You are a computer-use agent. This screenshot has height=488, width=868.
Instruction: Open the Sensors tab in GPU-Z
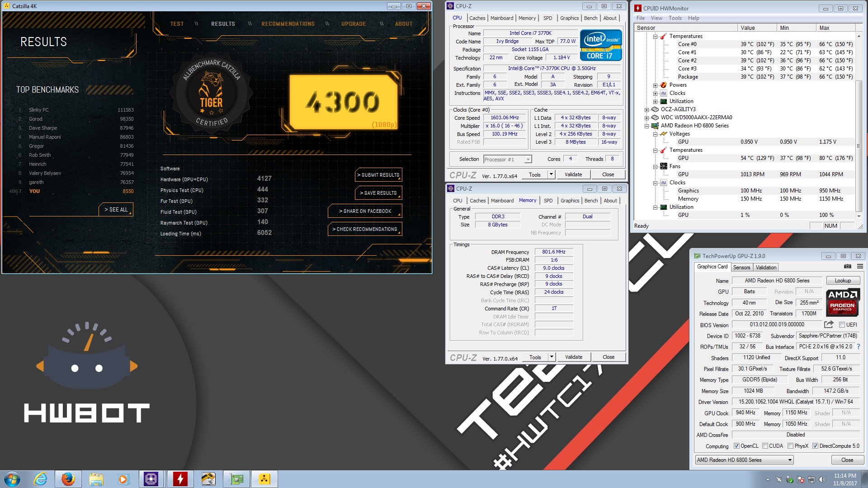741,267
